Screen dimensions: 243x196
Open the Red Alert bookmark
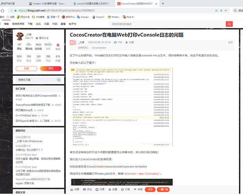(x=129, y=17)
